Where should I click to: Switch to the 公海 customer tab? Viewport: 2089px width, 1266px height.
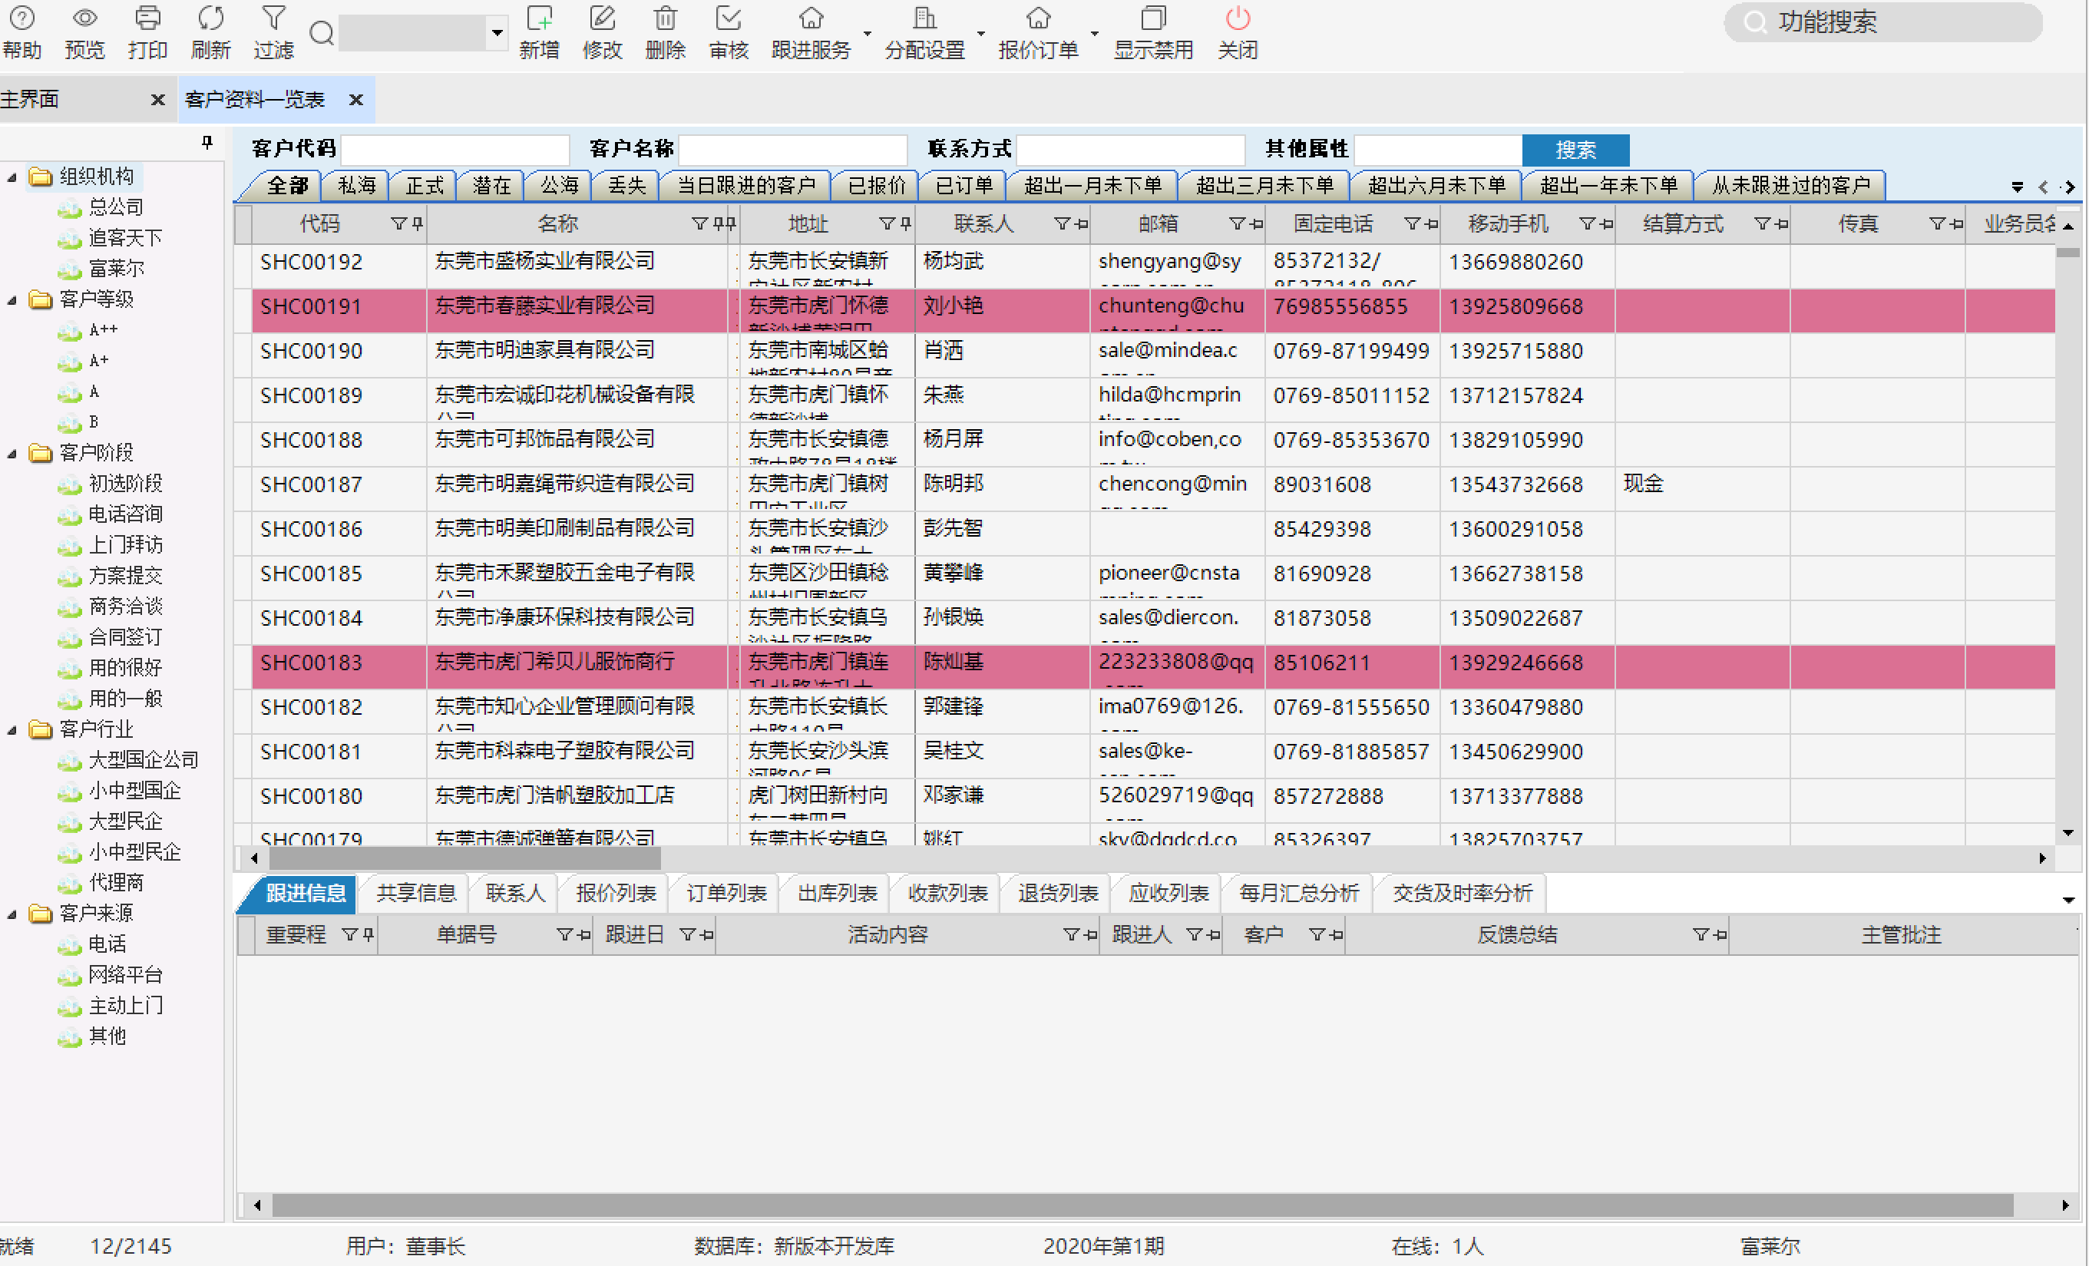coord(559,186)
